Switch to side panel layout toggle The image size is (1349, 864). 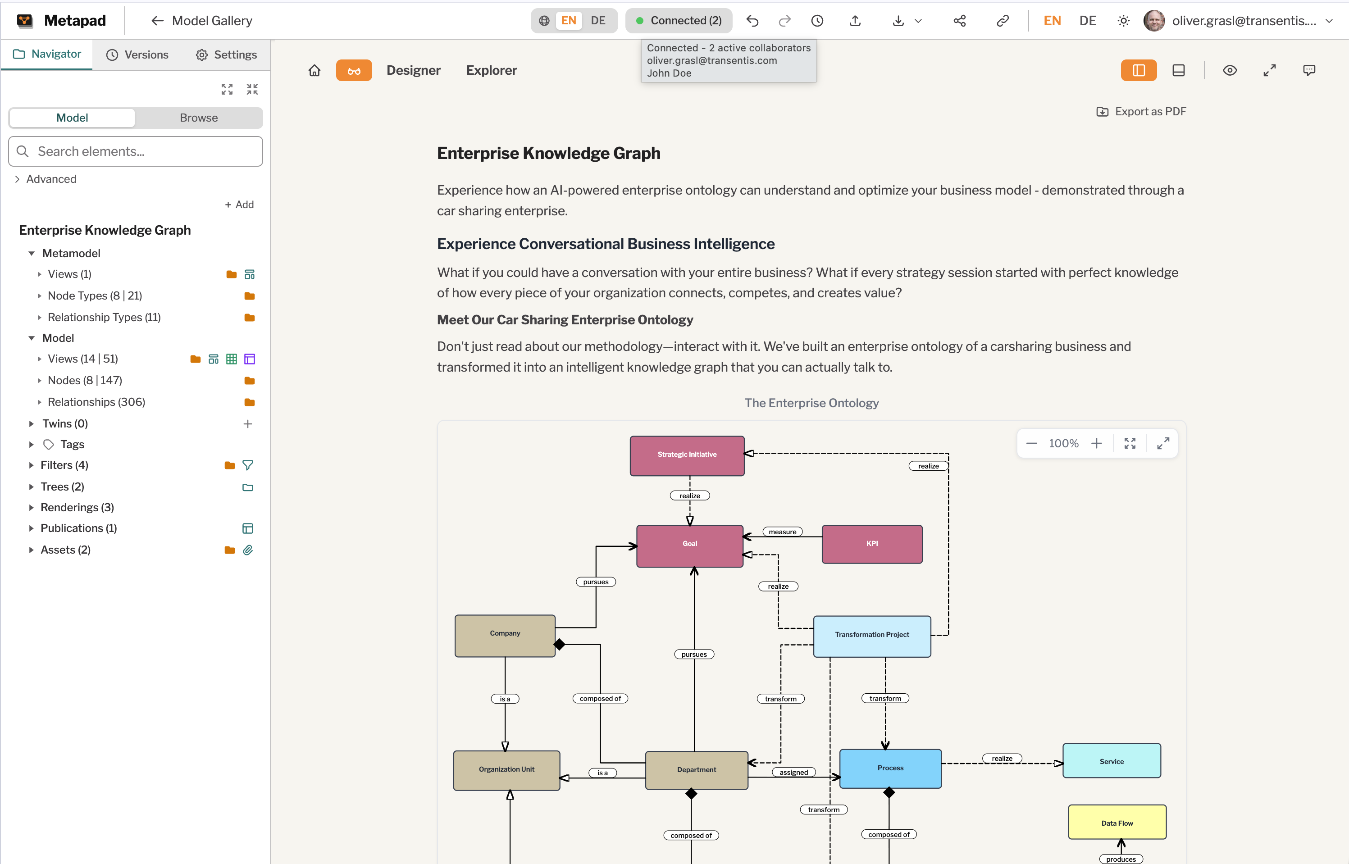1139,70
